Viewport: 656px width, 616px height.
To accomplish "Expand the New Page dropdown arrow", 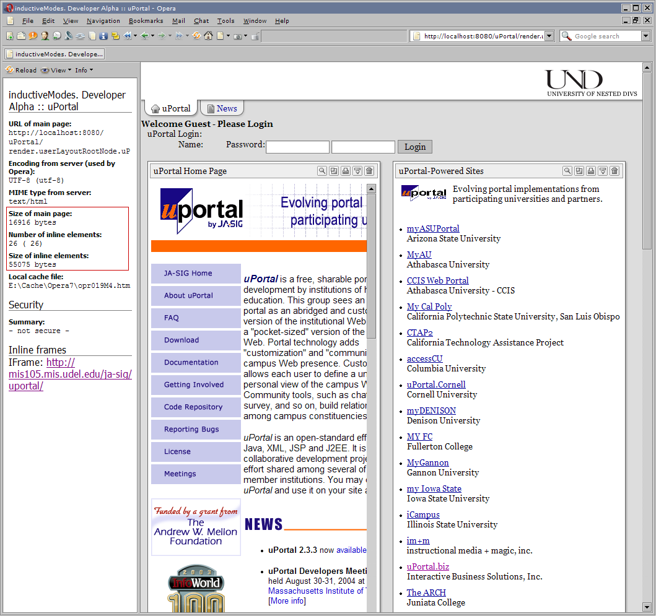I will pos(228,36).
